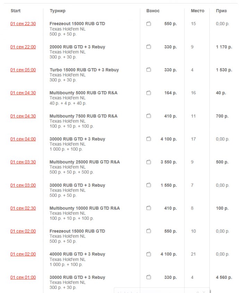Open wallet icon in Multibounty 7500 row
Image resolution: width=243 pixels, height=293 pixels.
[149, 116]
